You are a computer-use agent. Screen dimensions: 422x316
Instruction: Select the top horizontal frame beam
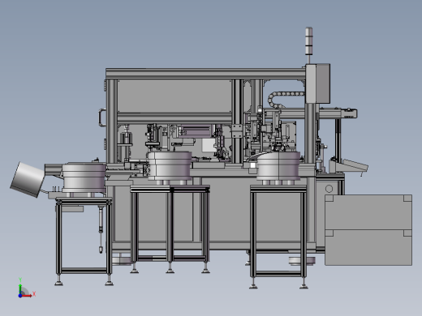click(205, 74)
